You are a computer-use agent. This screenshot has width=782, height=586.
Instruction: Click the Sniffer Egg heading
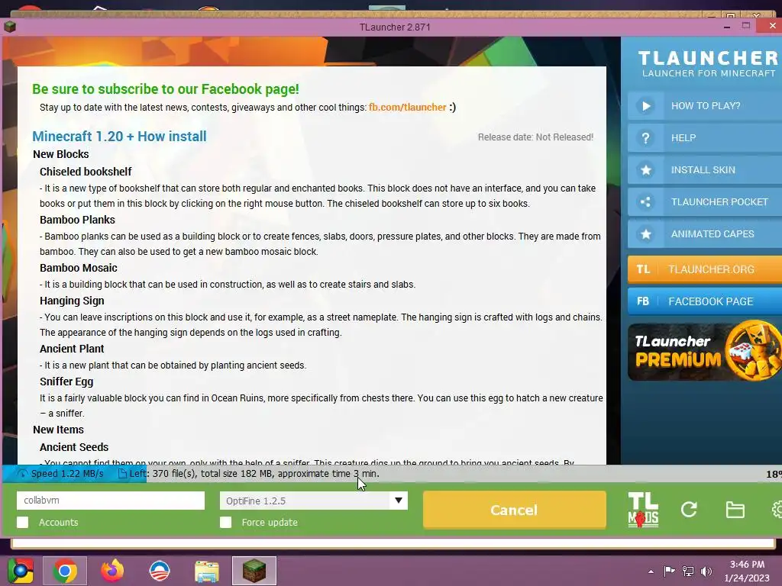[x=66, y=382]
